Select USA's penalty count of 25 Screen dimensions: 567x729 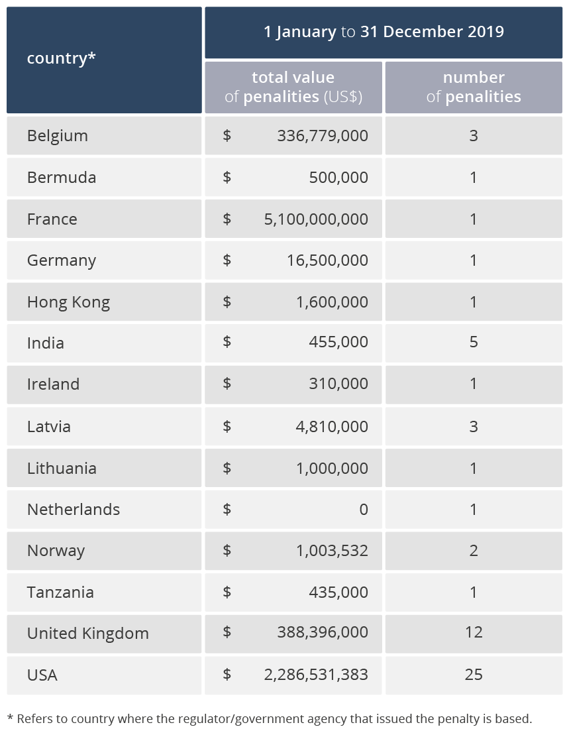(x=474, y=675)
